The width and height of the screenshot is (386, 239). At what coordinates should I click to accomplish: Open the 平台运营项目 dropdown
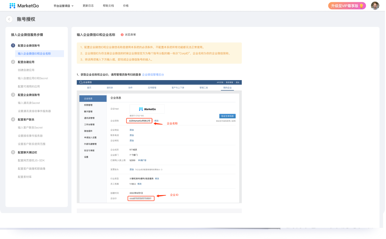[x=64, y=6]
